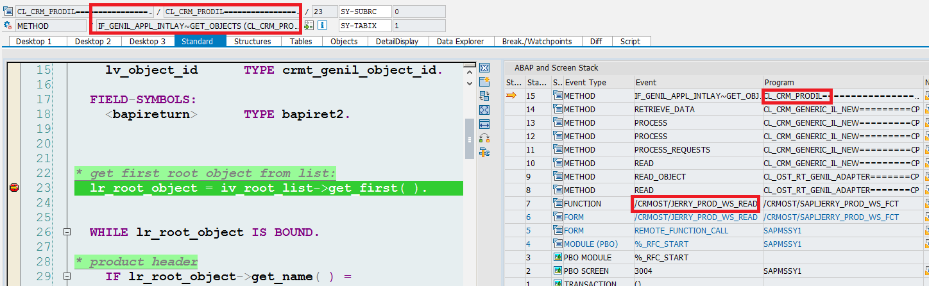Click the navigate-to-source icon beside method name
Viewport: 929px width, 286px height.
309,26
